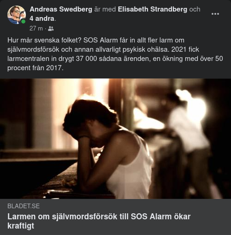Image resolution: width=231 pixels, height=235 pixels.
Task: Click 'procent från 2017' in the post
Action: (x=35, y=68)
